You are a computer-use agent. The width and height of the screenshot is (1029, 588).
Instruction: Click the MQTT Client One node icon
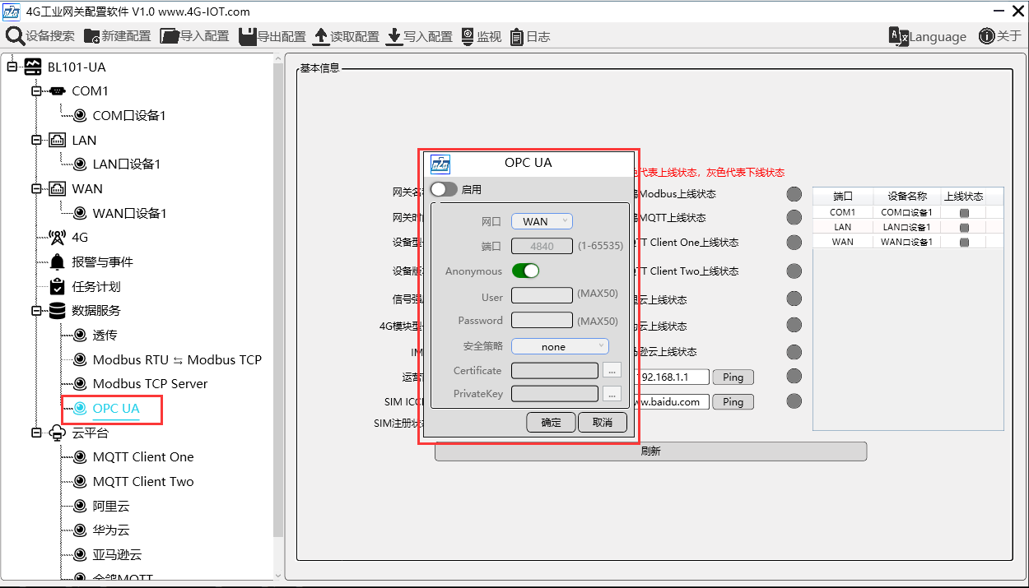[80, 457]
